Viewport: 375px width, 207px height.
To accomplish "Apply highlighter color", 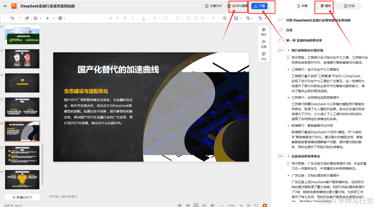I will click(155, 18).
